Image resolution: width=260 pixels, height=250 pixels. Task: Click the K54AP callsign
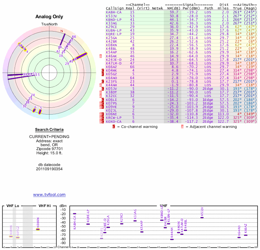click(x=111, y=52)
